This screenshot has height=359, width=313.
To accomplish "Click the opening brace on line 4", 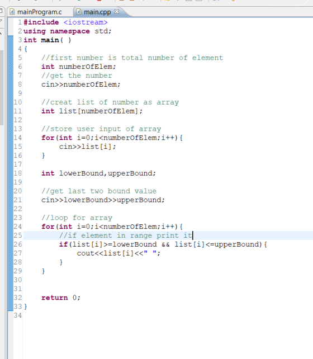I will click(x=26, y=49).
